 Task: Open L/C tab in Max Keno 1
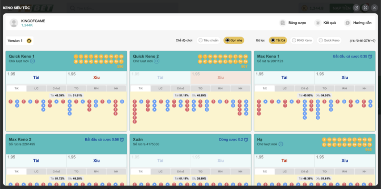pos(285,89)
